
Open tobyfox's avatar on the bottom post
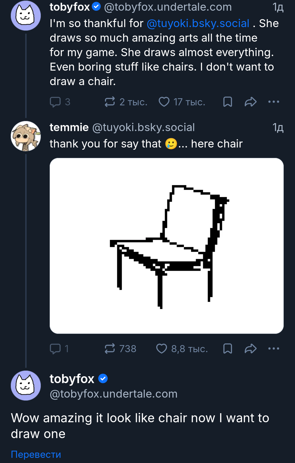click(26, 386)
